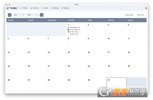
Task: Select day 25 in calendar
Action: (137, 71)
